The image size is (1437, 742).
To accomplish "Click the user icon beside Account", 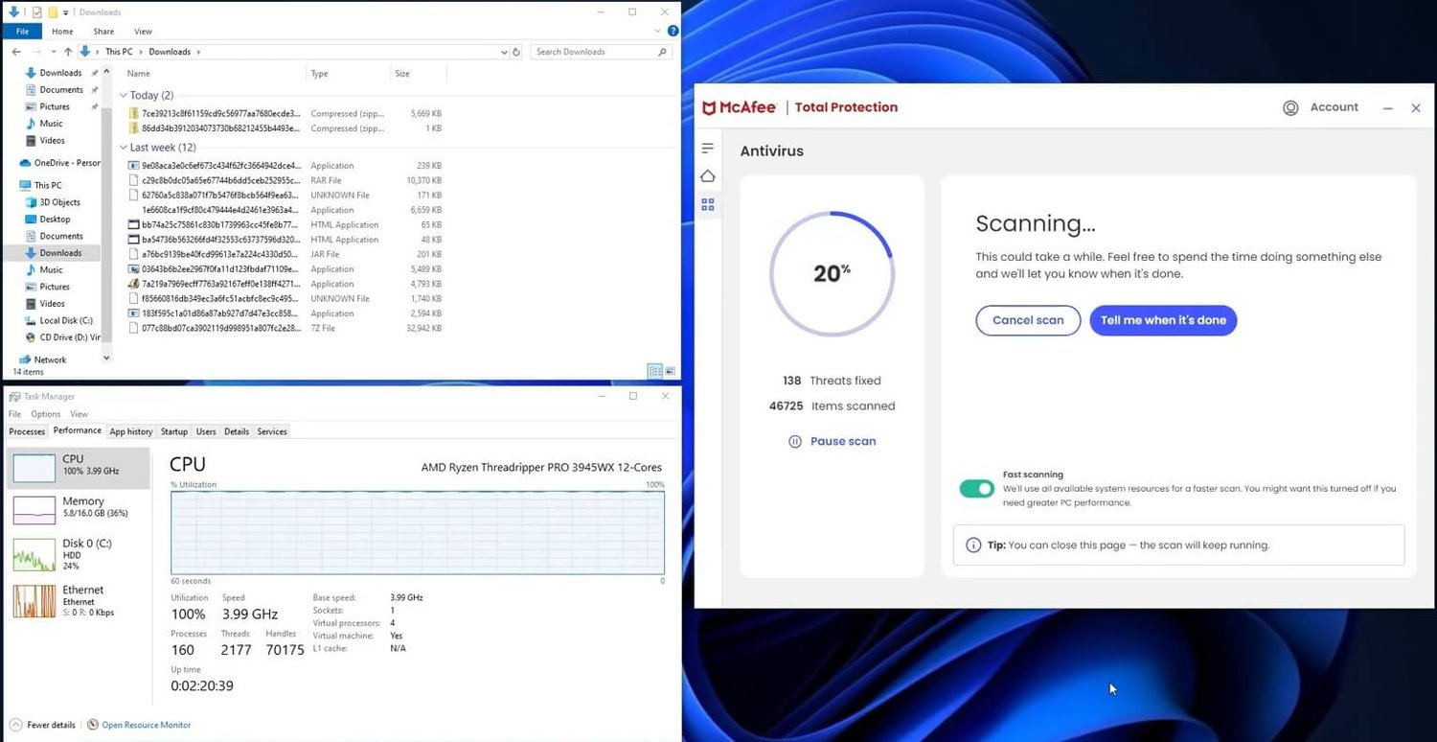I will pyautogui.click(x=1290, y=107).
